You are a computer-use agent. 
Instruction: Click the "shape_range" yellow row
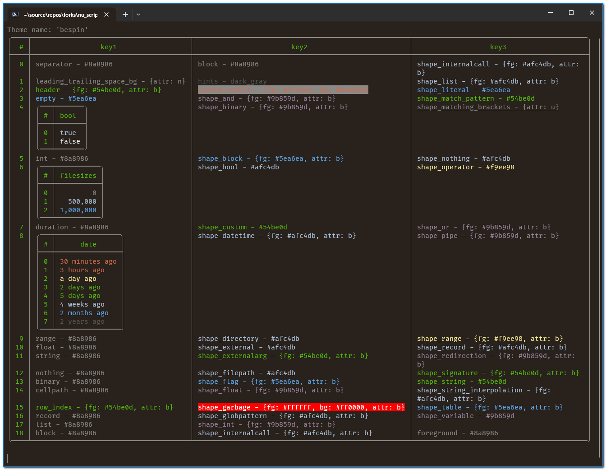point(490,339)
